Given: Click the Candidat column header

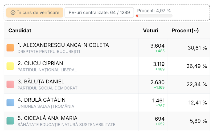Looking at the screenshot, I should 20,30.
